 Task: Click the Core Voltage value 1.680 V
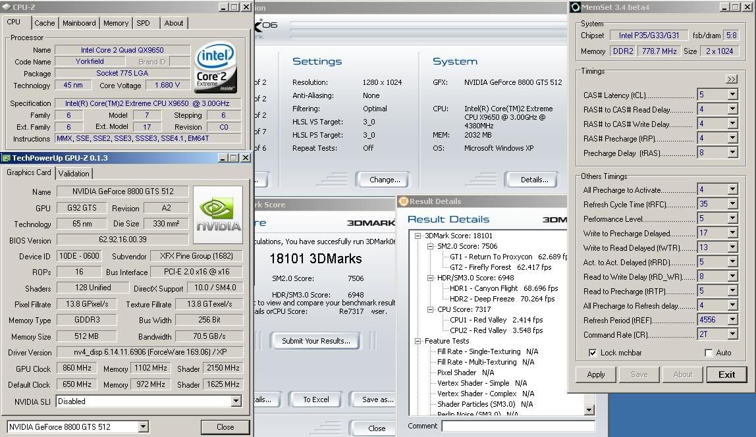tap(167, 86)
